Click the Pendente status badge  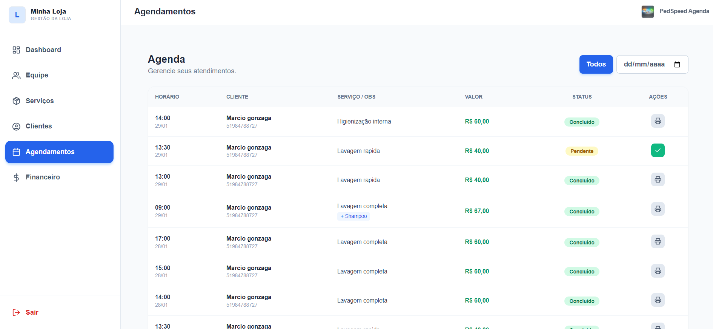pyautogui.click(x=582, y=151)
